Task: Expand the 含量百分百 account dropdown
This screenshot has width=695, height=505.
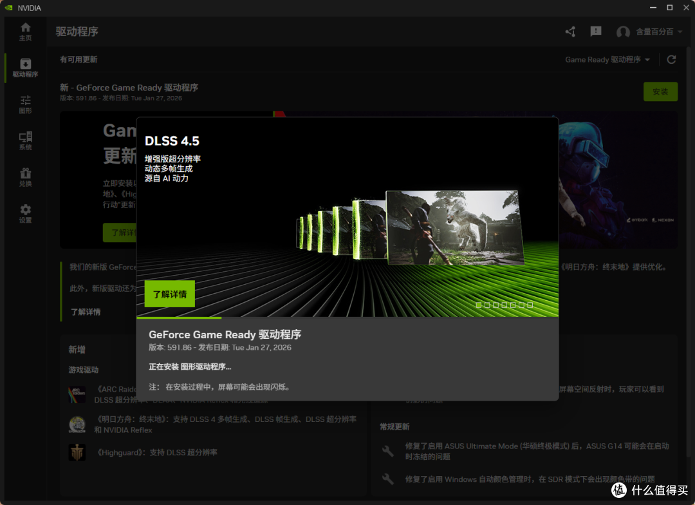Action: (660, 32)
